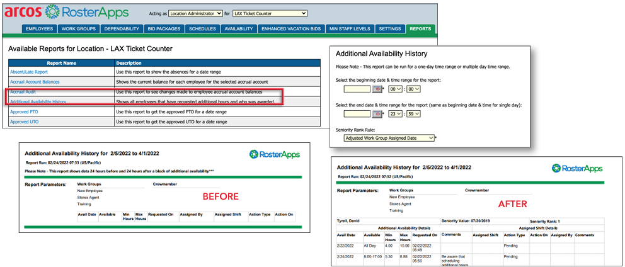Click the RosterApps logo in BEFORE report
Viewport: 625px width, 267px height.
(x=274, y=154)
